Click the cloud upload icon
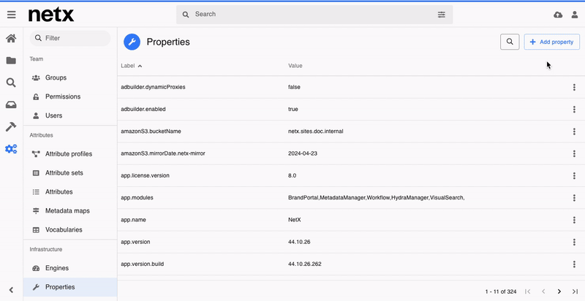The width and height of the screenshot is (585, 301). [558, 15]
